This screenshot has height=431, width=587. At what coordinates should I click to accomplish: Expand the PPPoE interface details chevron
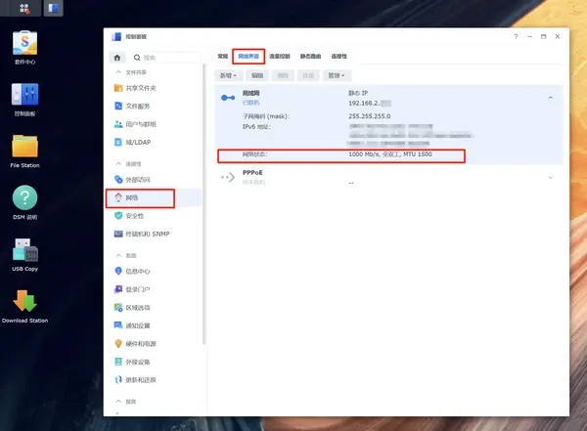pos(550,177)
